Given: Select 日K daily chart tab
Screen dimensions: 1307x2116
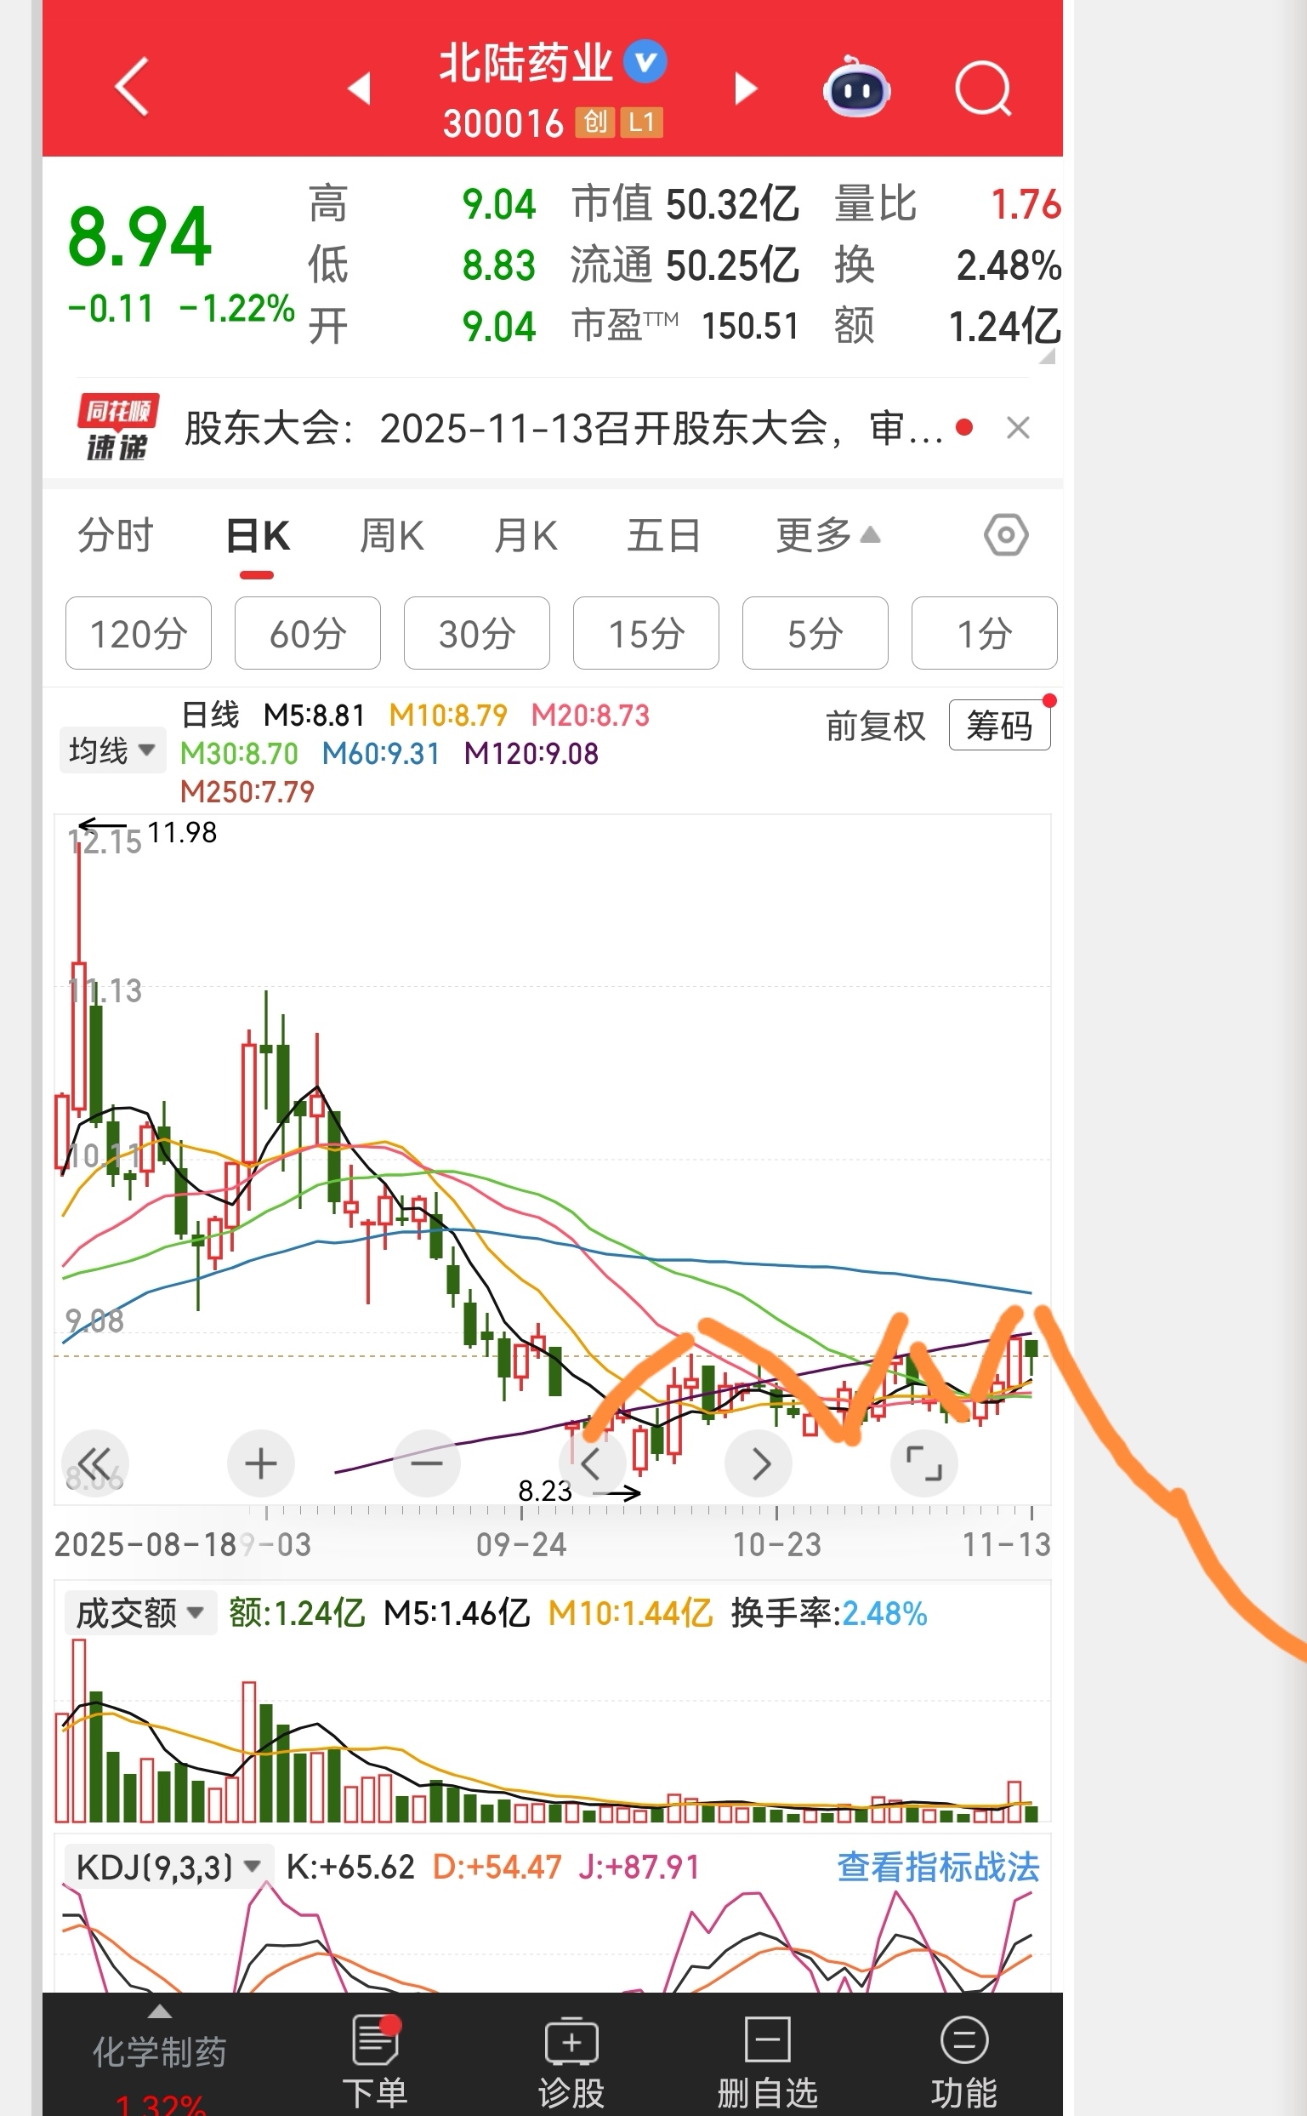Looking at the screenshot, I should click(258, 535).
